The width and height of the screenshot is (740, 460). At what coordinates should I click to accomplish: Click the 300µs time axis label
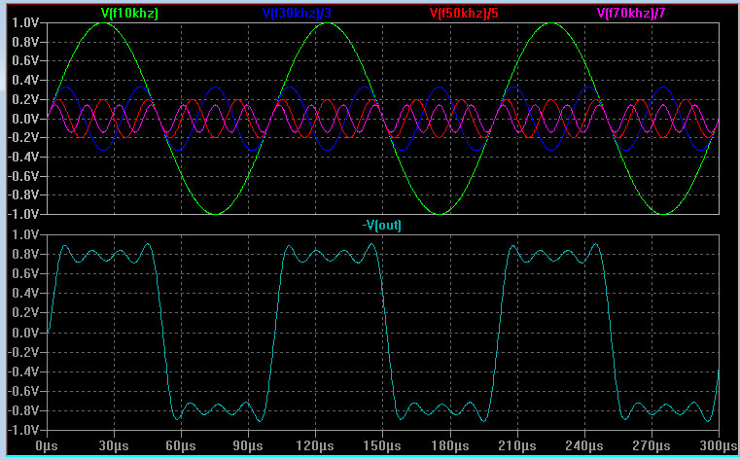tap(720, 445)
